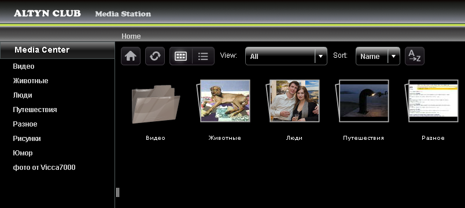Switch to list view
Image resolution: width=465 pixels, height=208 pixels.
click(203, 56)
